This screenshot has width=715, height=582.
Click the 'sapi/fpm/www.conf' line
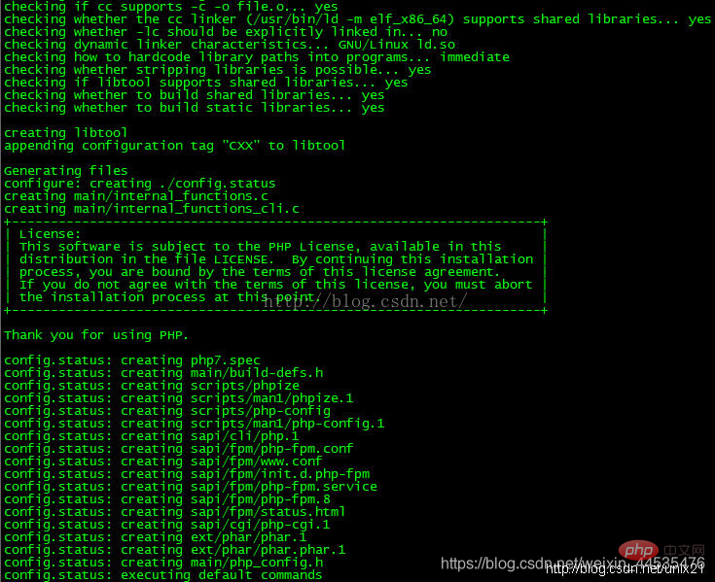pos(162,462)
